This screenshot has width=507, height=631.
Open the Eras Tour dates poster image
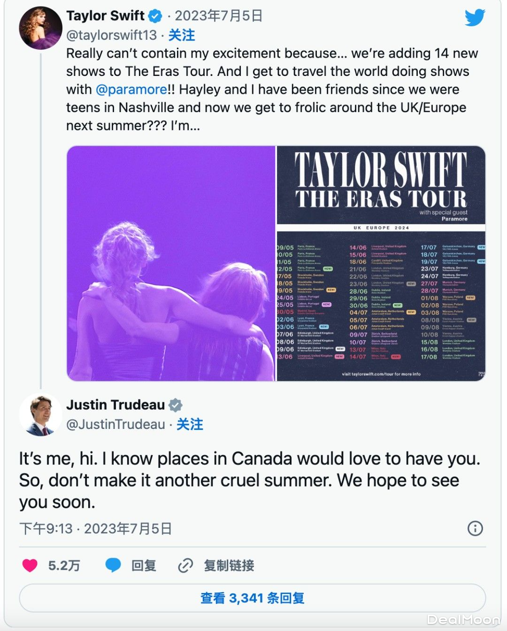pyautogui.click(x=381, y=263)
